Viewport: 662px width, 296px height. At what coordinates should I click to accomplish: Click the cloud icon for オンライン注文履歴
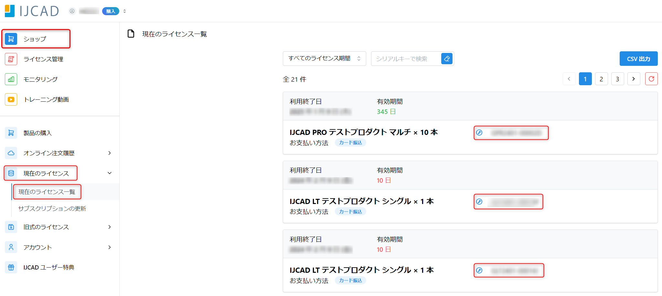point(11,153)
